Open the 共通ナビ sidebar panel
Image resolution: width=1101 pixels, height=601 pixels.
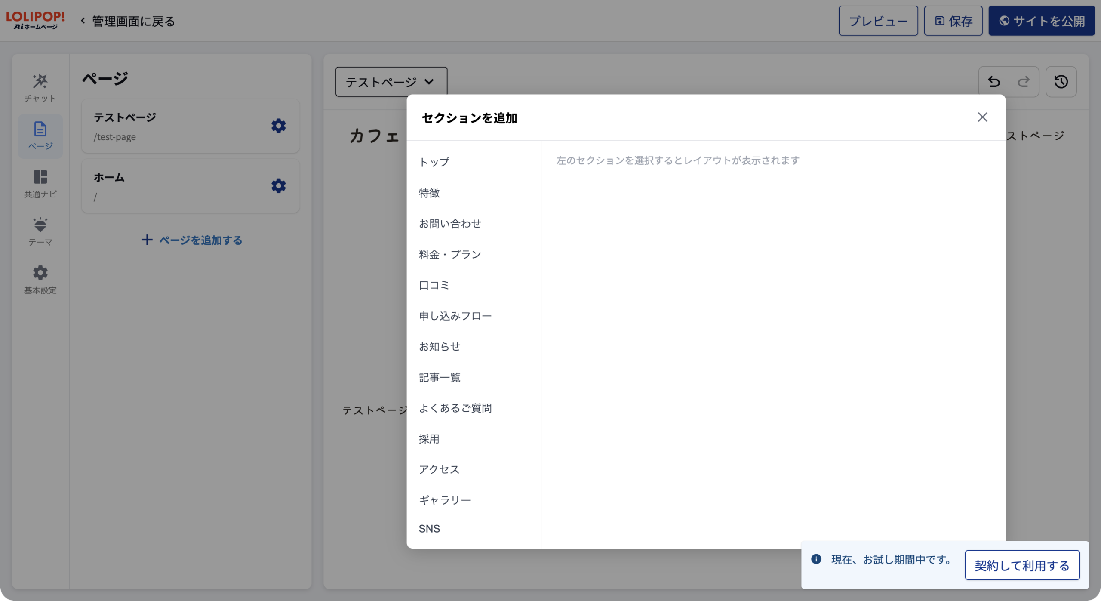40,184
